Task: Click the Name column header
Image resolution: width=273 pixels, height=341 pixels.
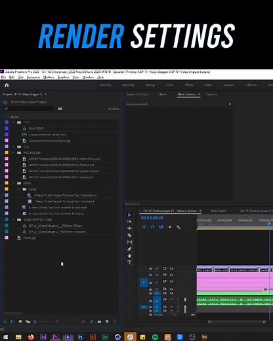Action: (15, 117)
